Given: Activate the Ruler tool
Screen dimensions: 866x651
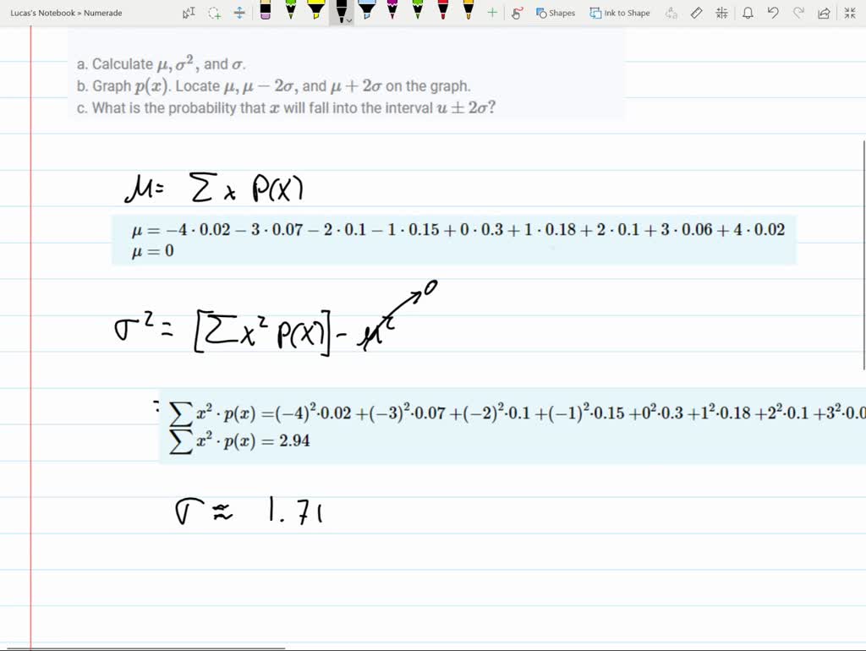Looking at the screenshot, I should [695, 13].
